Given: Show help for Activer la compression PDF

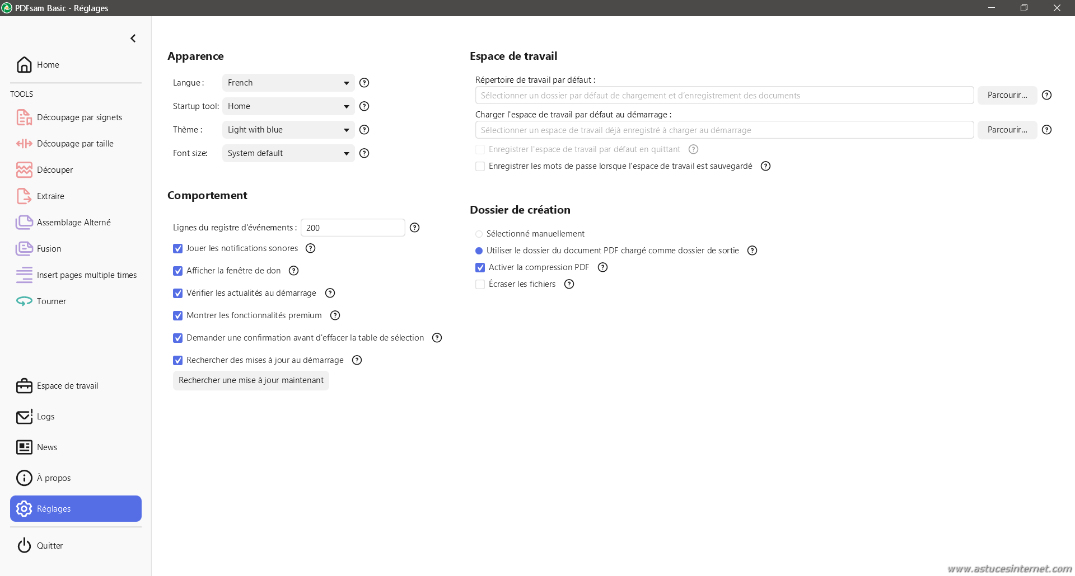Looking at the screenshot, I should tap(603, 267).
